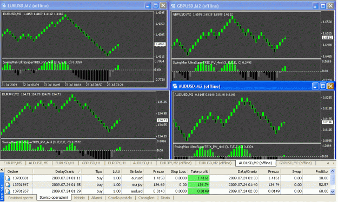Click the GBPUSD,M2 window title icon

(173, 6)
